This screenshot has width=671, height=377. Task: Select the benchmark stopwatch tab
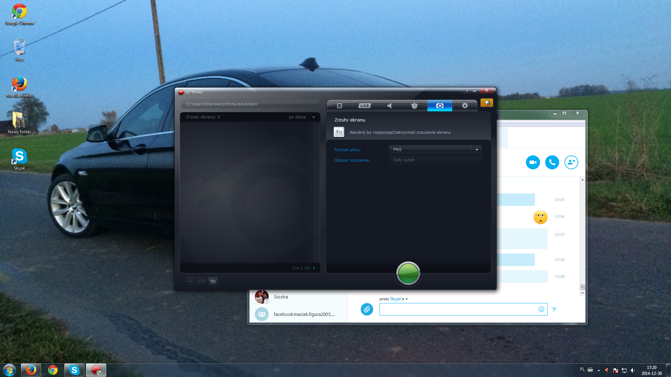[414, 106]
